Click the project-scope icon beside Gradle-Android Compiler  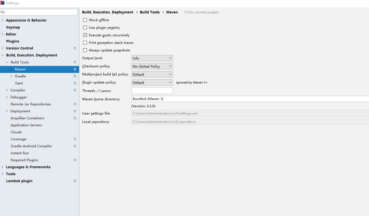75,146
